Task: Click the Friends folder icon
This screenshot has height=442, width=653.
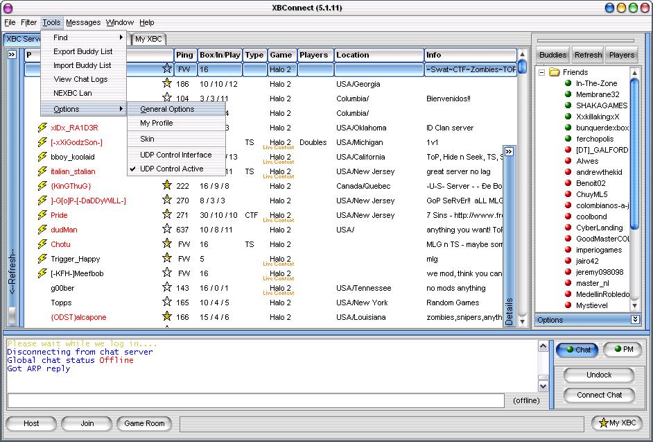Action: [554, 72]
